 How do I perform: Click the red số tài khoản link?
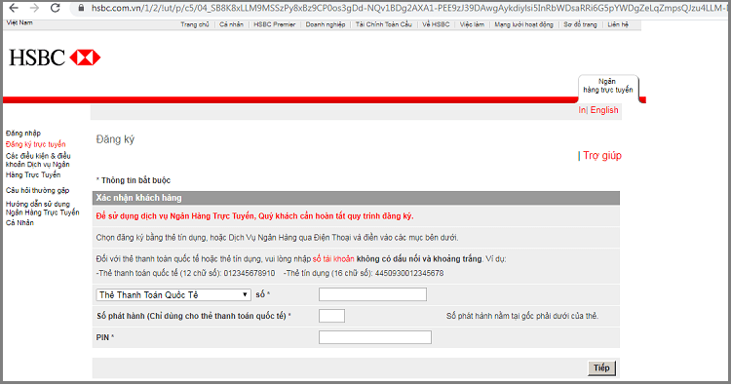(x=333, y=258)
